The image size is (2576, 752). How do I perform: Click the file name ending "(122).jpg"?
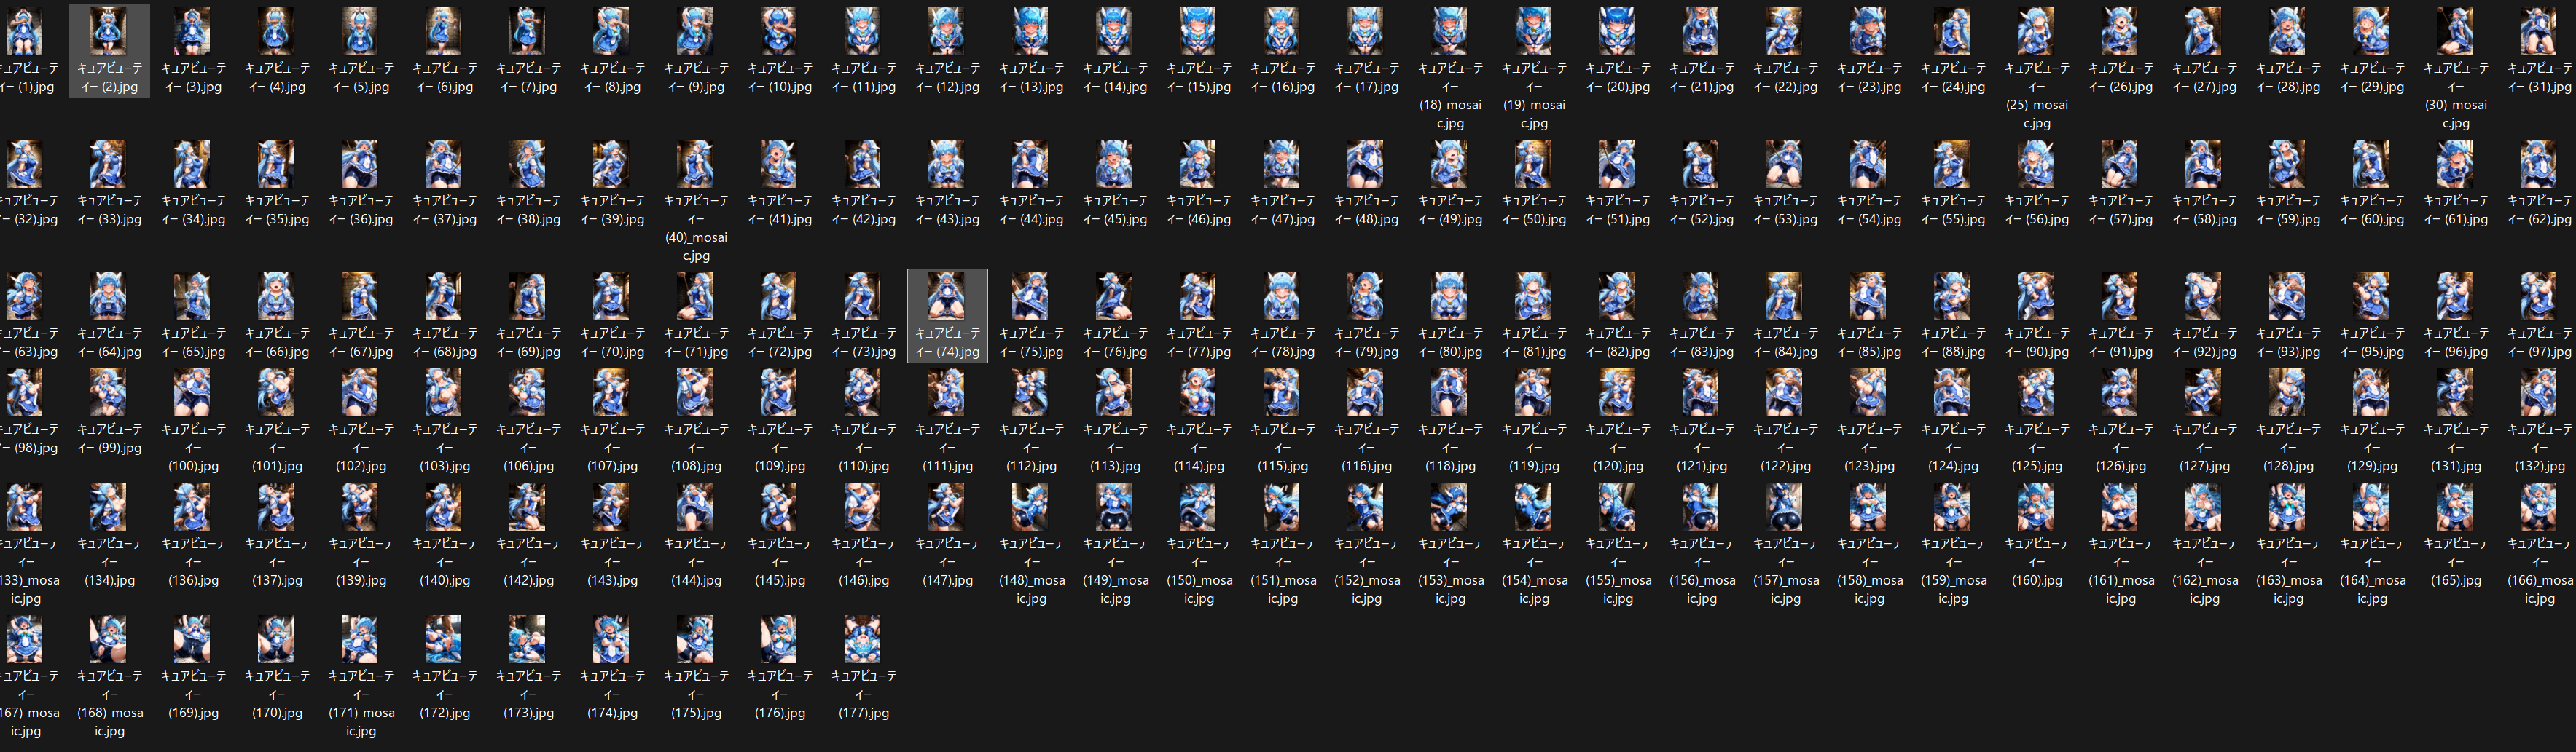1785,448
